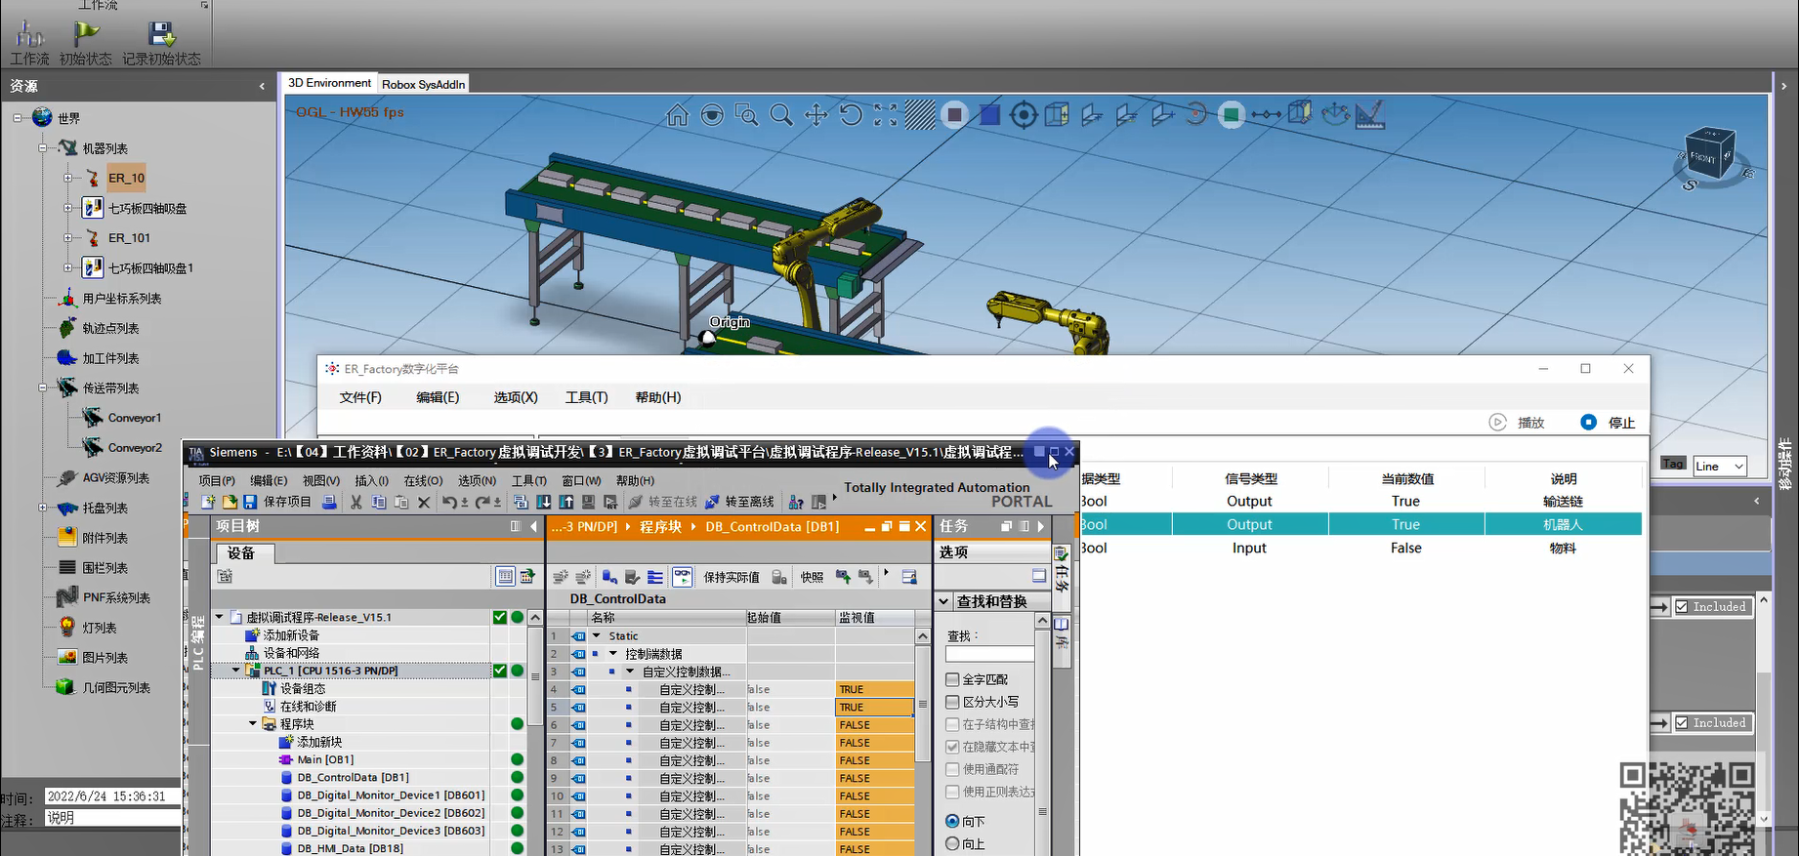The image size is (1799, 856).
Task: Click the 快照 snapshot button
Action: click(x=812, y=577)
